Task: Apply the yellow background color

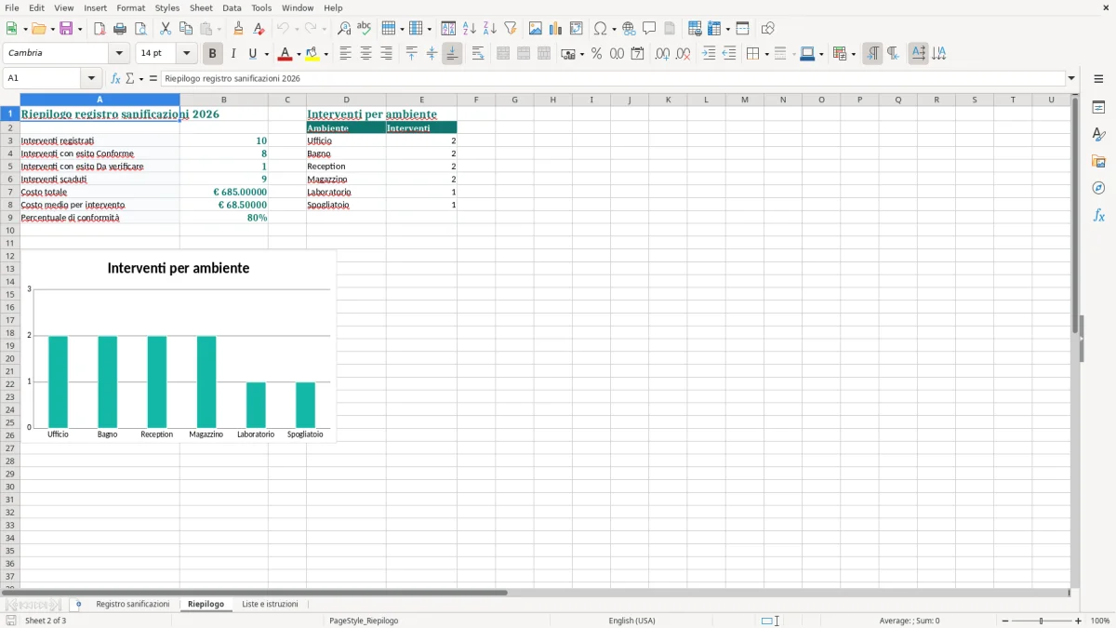Action: [312, 54]
